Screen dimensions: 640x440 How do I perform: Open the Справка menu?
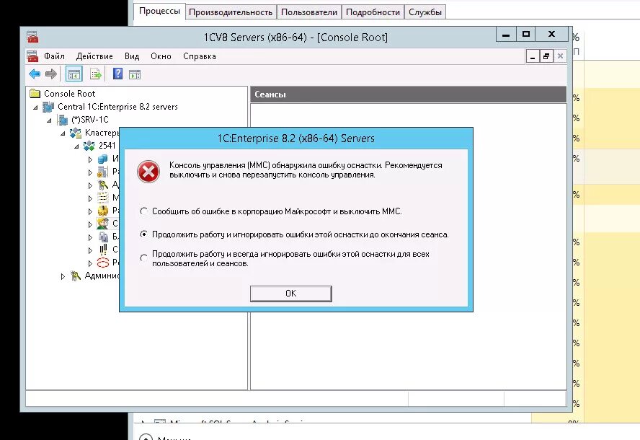pyautogui.click(x=199, y=56)
